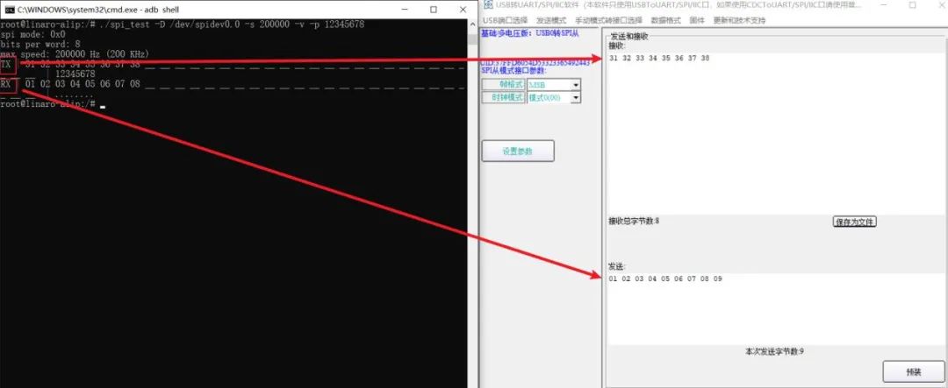Screen dimensions: 948x388
Task: Open the 手动模式转接口选择 menu
Action: point(608,20)
